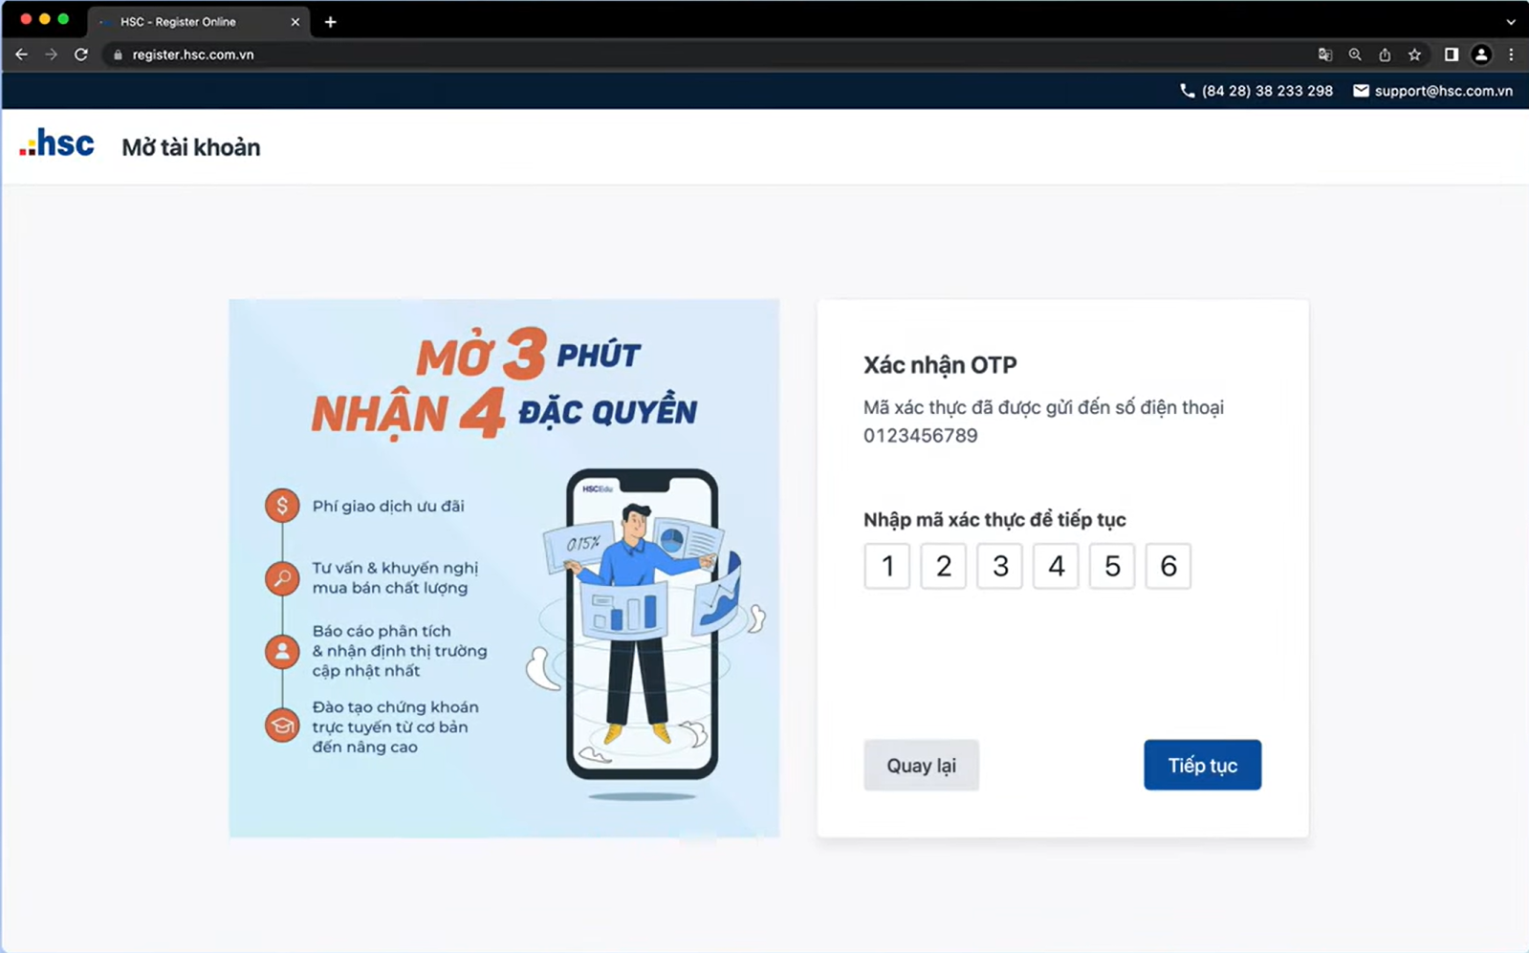Click the OTP digit box showing 3
Viewport: 1529px width, 953px height.
pos(1000,566)
